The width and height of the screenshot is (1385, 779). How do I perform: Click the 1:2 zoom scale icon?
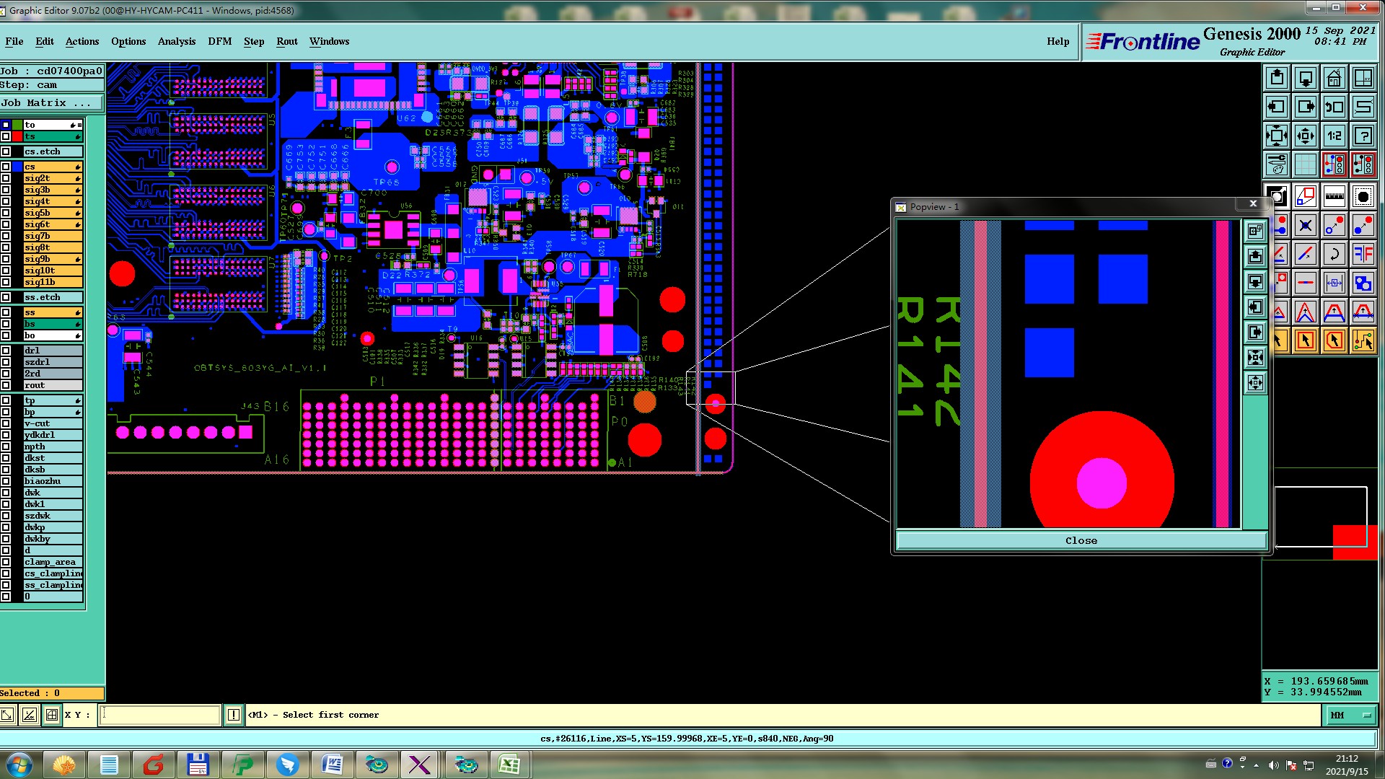click(1334, 136)
